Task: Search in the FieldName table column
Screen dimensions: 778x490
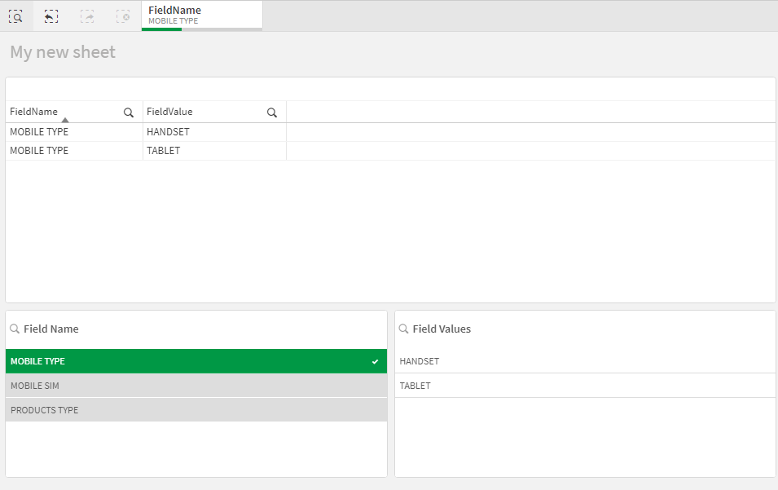Action: click(129, 113)
